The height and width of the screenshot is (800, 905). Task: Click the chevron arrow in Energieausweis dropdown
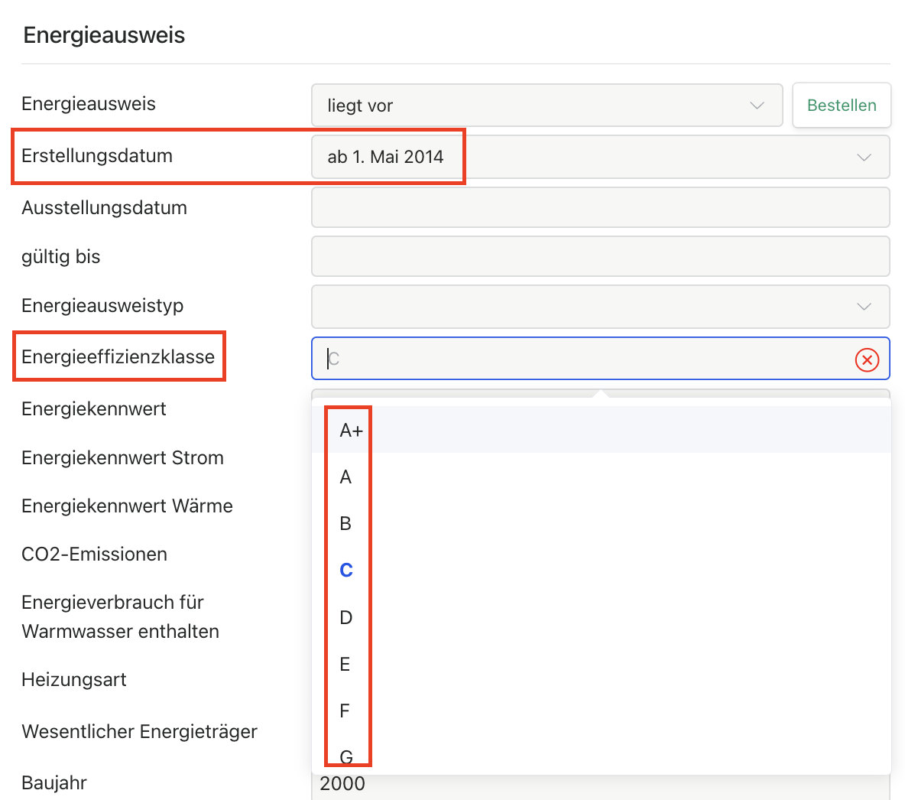(757, 106)
